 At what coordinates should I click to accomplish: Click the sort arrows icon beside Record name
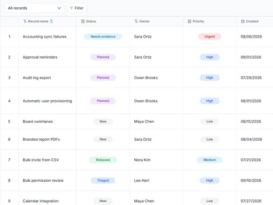pyautogui.click(x=52, y=21)
